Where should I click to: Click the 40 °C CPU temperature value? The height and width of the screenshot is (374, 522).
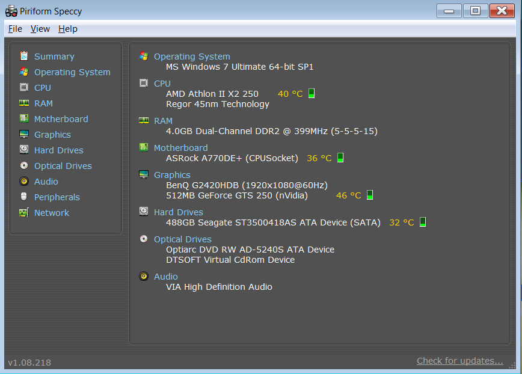pyautogui.click(x=290, y=94)
